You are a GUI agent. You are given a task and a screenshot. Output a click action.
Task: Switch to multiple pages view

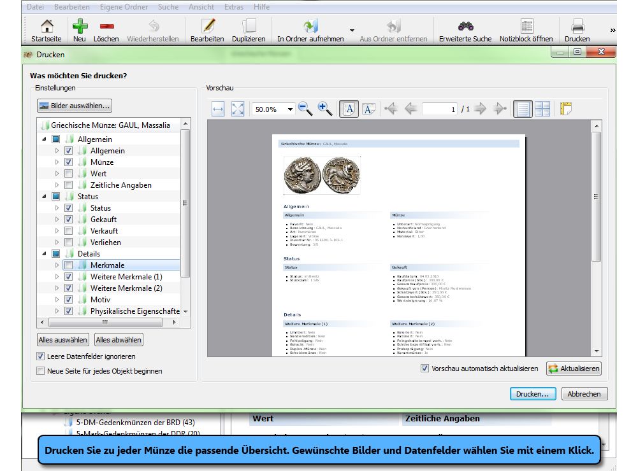[542, 109]
